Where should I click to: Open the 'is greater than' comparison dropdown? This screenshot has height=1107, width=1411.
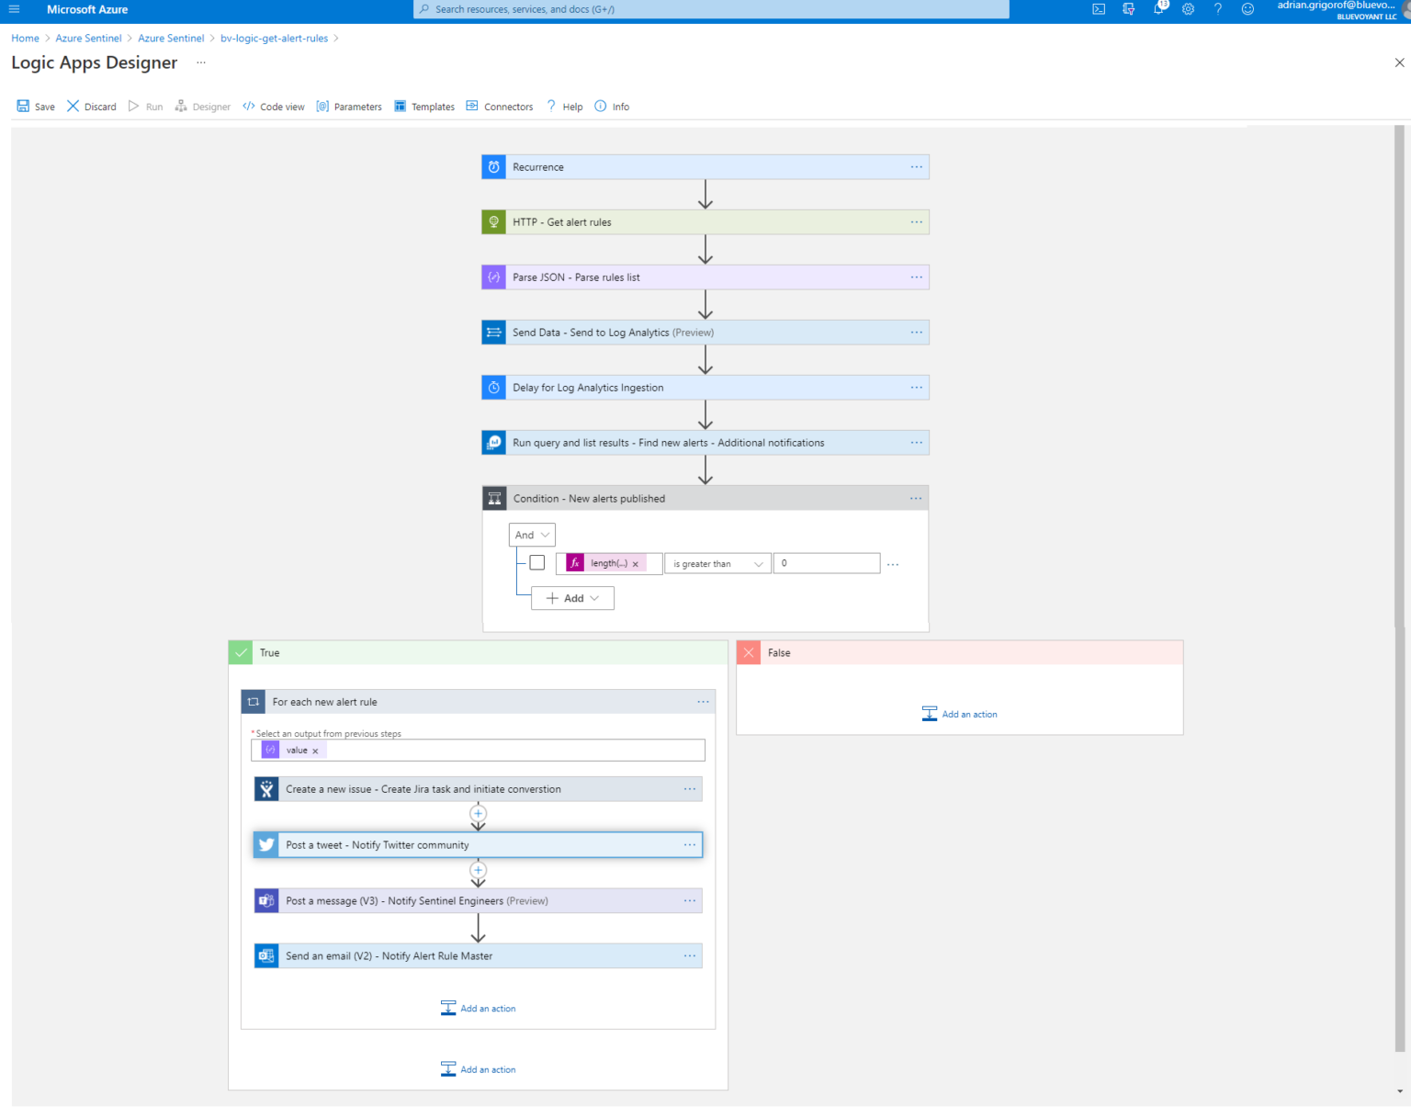(x=717, y=563)
